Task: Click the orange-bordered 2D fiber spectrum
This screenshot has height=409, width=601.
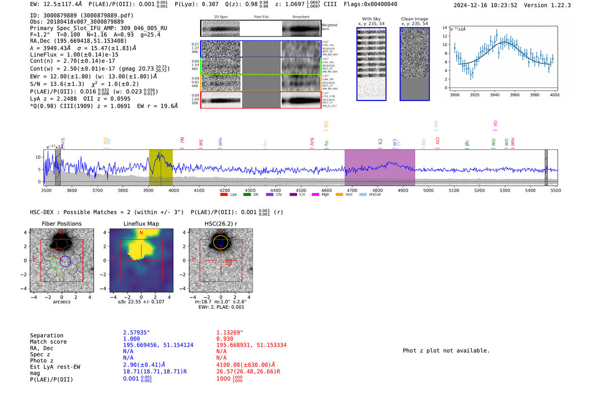Action: click(x=261, y=83)
